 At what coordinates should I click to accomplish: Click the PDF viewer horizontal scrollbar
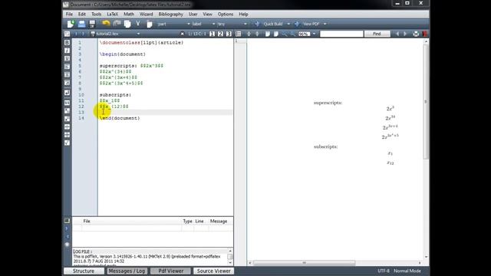pyautogui.click(x=305, y=263)
